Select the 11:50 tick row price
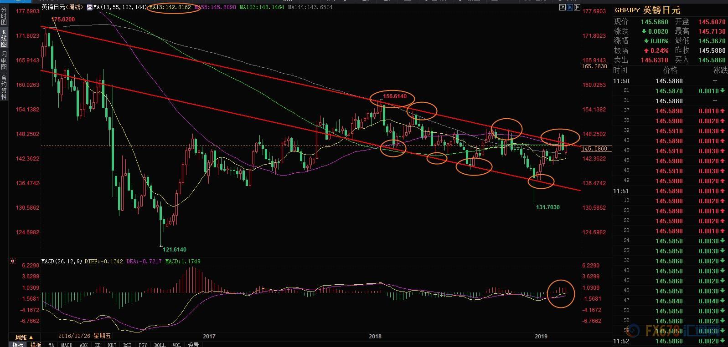The width and height of the screenshot is (728, 347). (669, 81)
